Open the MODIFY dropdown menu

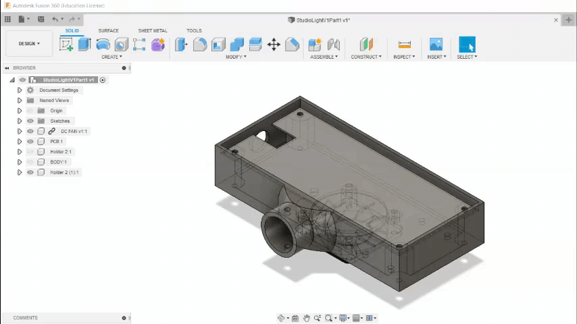(x=236, y=57)
